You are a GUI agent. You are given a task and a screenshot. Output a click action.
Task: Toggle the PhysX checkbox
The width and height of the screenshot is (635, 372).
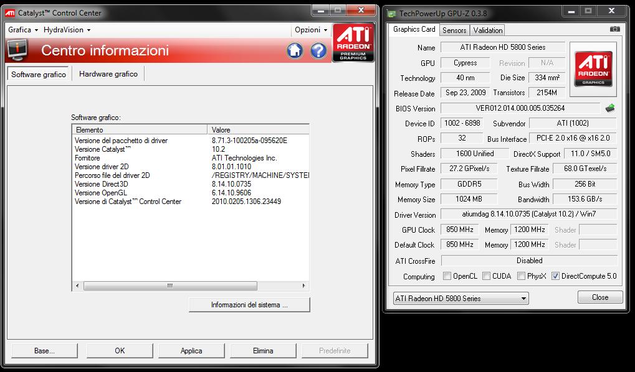click(x=522, y=276)
